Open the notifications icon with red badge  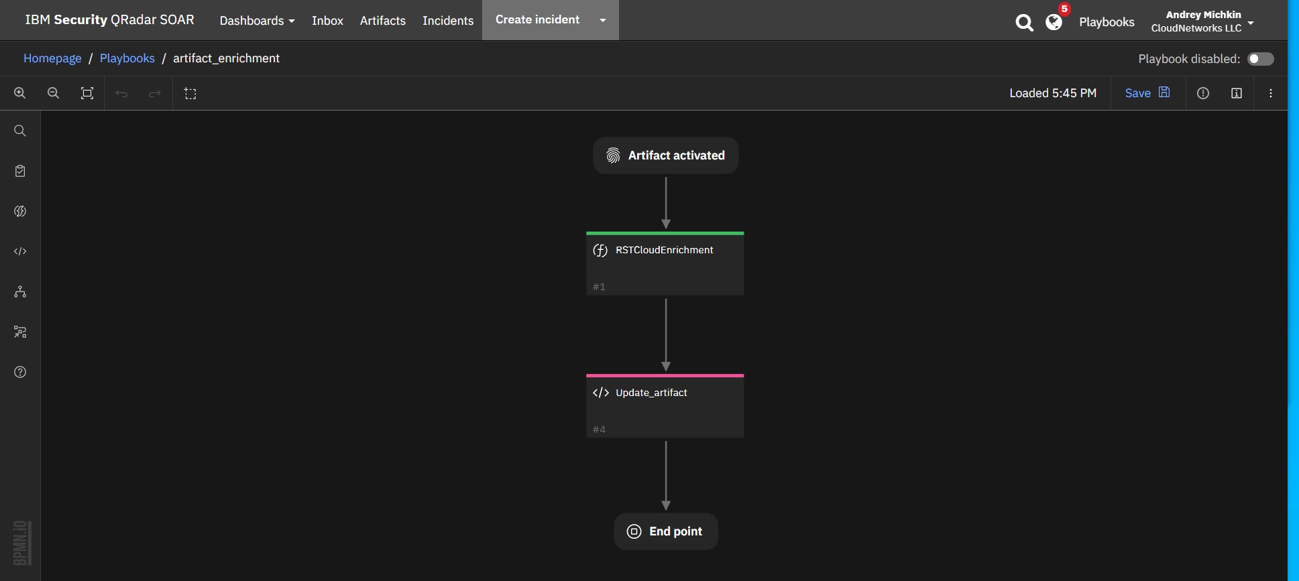pos(1054,22)
